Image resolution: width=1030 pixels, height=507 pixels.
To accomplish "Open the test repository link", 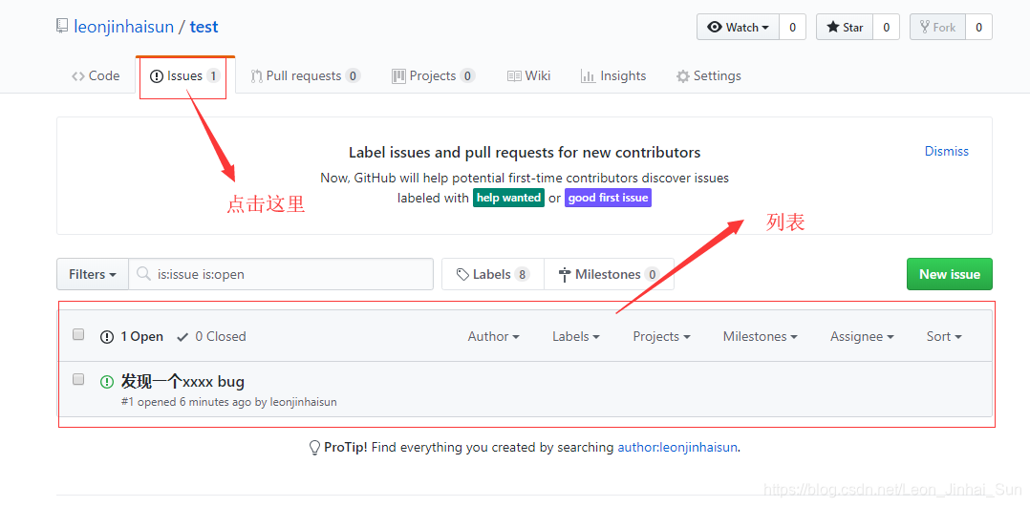I will [204, 27].
